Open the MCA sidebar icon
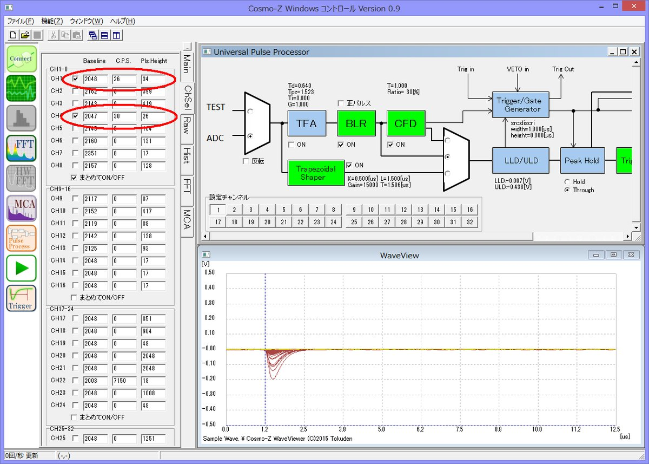The height and width of the screenshot is (464, 649). [22, 208]
